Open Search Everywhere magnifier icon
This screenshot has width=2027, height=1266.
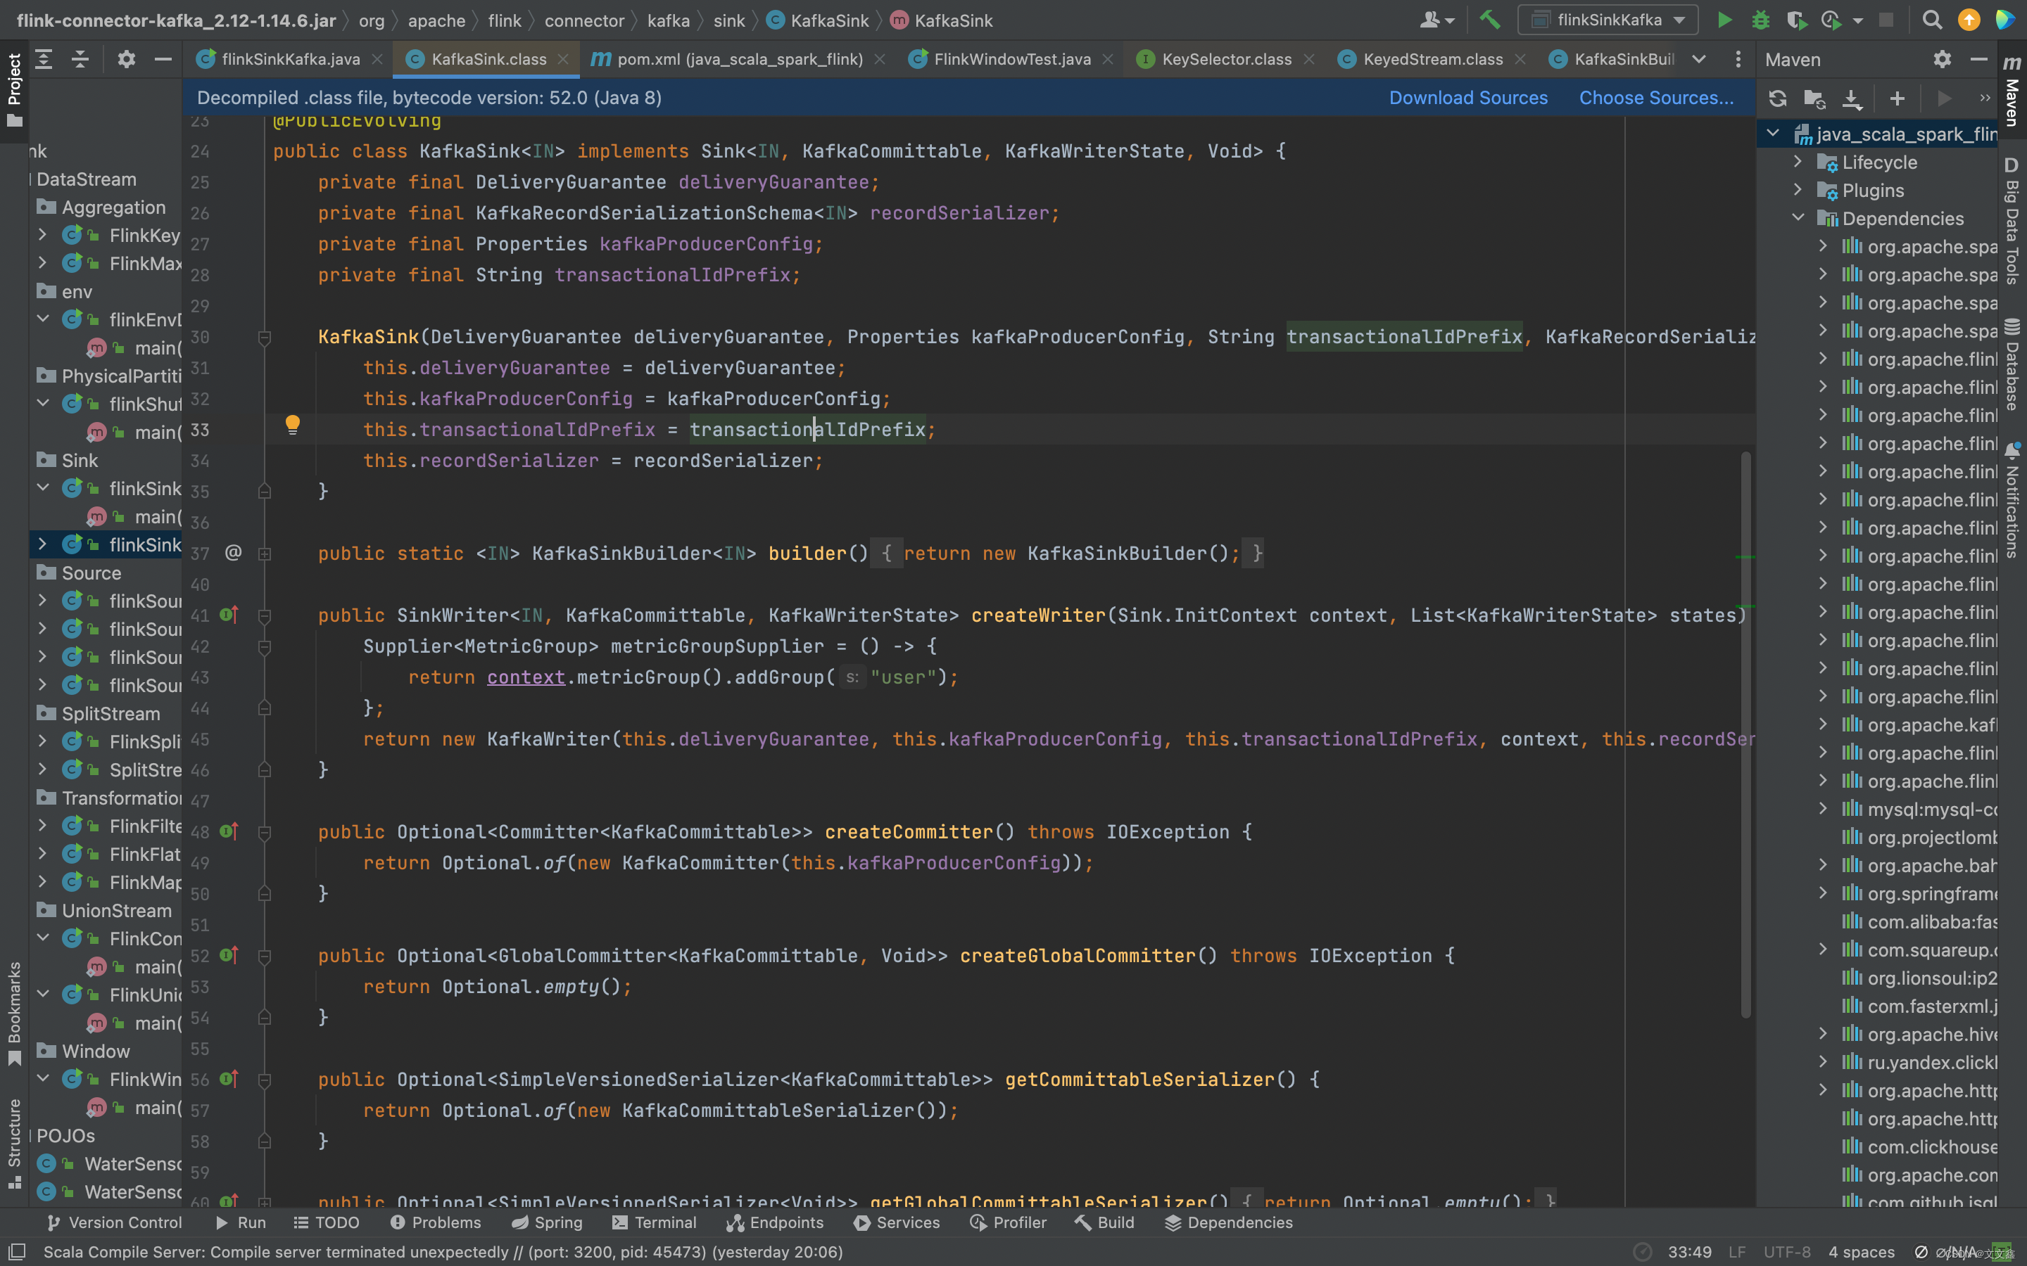pos(1931,20)
